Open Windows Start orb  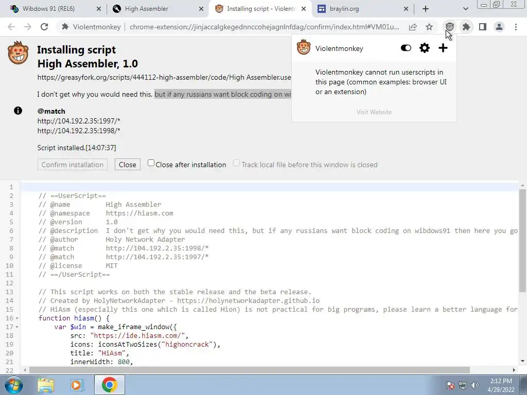[13, 385]
